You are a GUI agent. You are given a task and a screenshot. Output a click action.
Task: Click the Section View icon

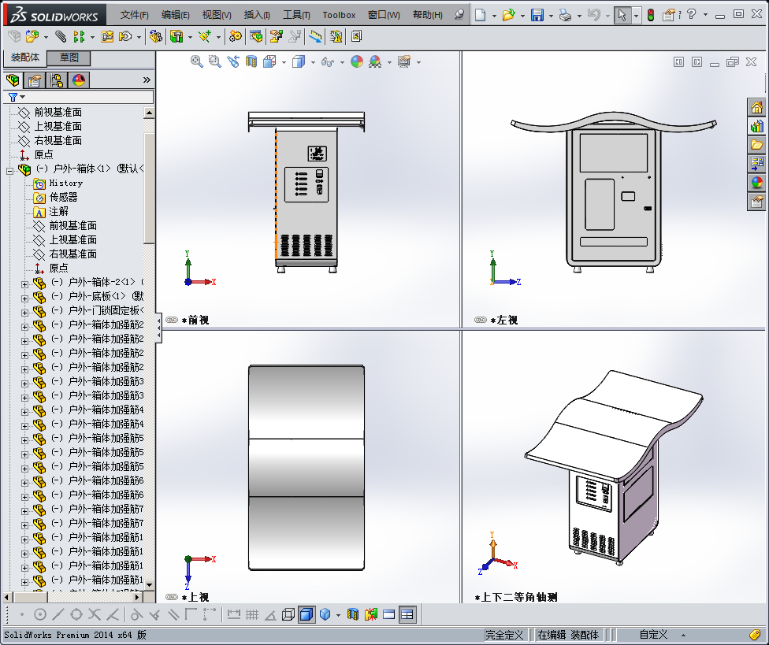[x=251, y=61]
